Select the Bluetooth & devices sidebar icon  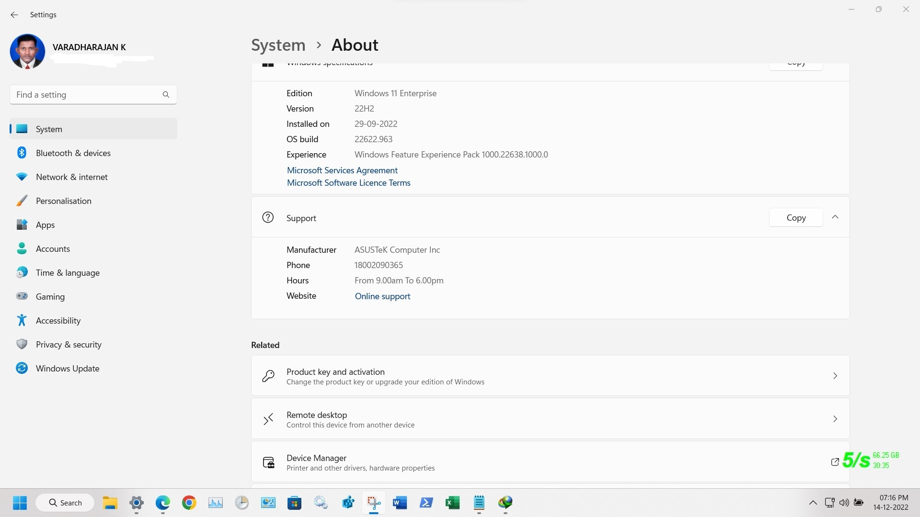22,153
